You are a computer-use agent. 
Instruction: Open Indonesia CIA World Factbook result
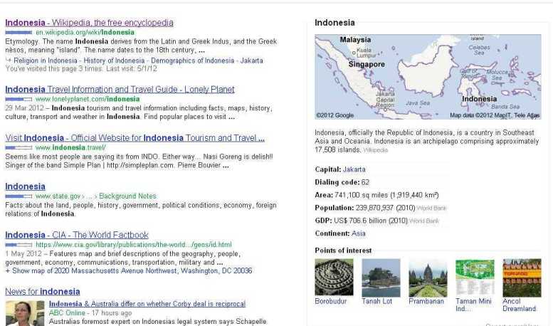click(x=77, y=235)
